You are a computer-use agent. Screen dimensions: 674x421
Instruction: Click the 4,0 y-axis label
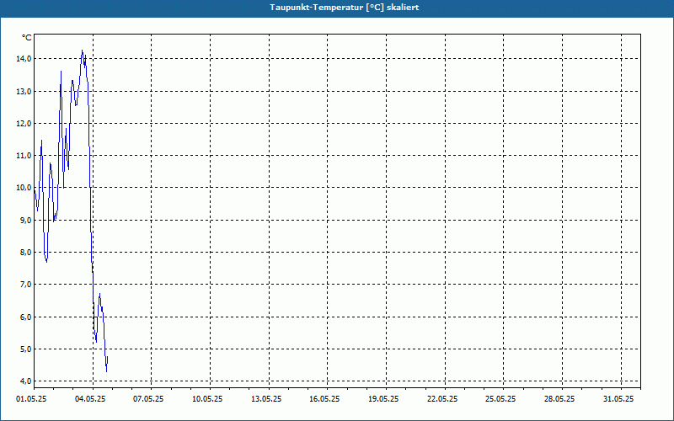click(x=26, y=381)
